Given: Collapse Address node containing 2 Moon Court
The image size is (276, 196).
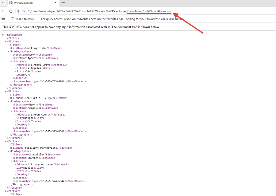Looking at the screenshot, I should [x=11, y=112].
